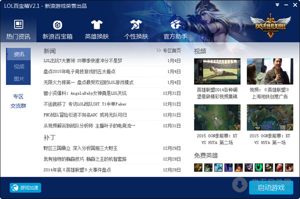This screenshot has height=199, width=300.
Task: Open the 专区 link
Action: 18,96
